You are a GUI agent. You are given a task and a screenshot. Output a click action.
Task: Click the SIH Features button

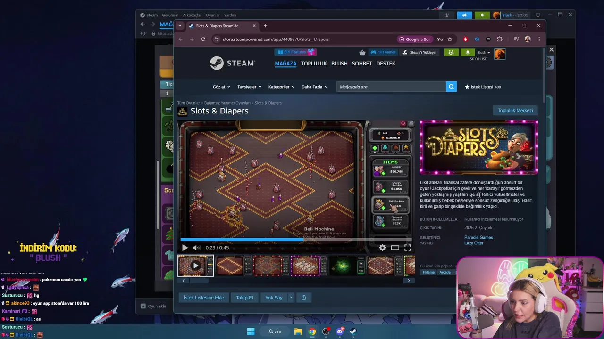(x=295, y=52)
